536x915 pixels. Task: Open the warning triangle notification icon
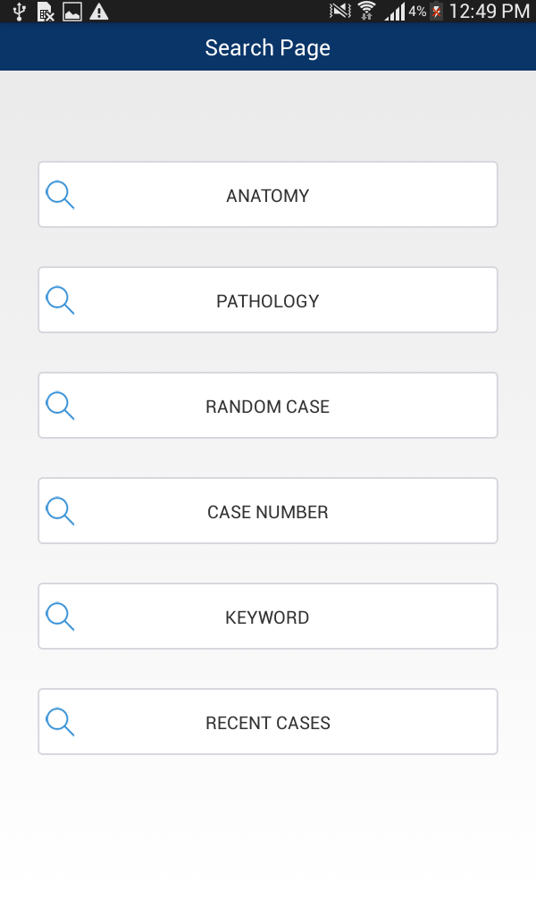point(99,12)
